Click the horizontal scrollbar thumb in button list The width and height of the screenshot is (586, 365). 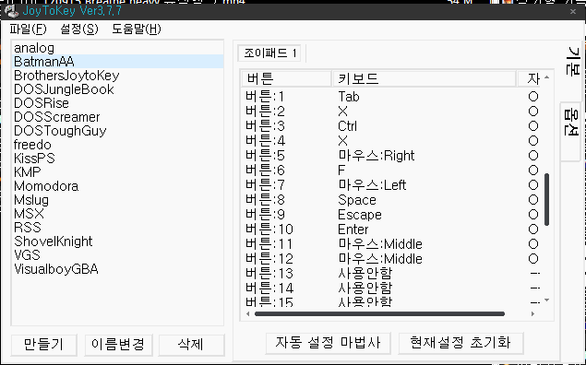(379, 314)
